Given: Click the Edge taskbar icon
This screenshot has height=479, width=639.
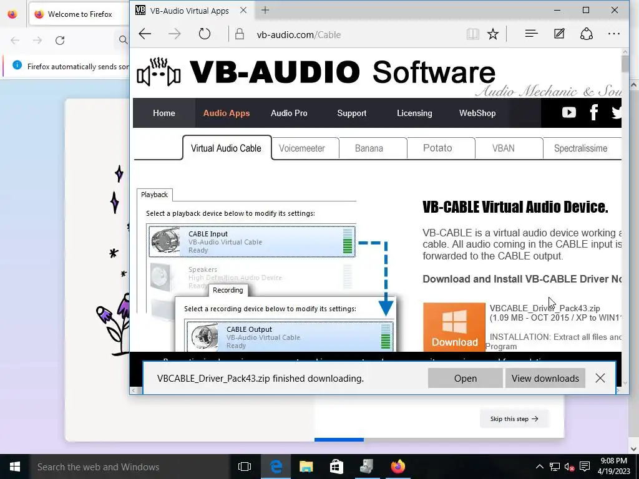Looking at the screenshot, I should 276,467.
